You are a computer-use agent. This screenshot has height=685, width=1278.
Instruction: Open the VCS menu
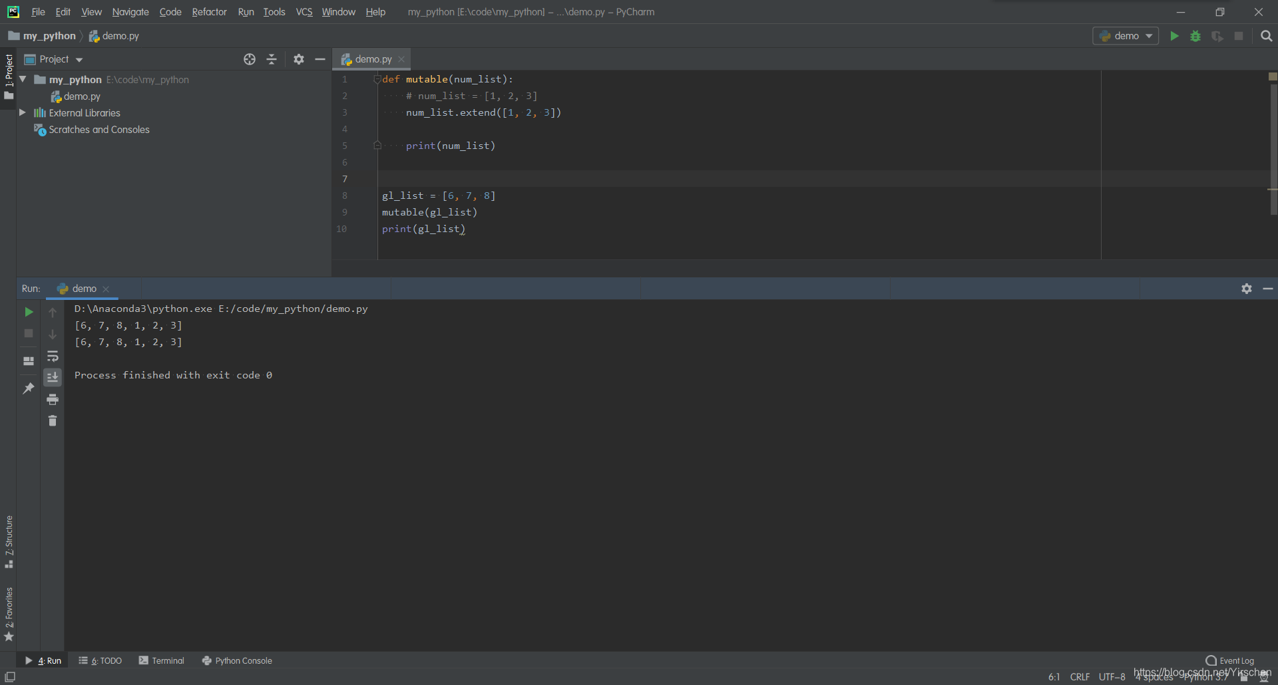(304, 12)
